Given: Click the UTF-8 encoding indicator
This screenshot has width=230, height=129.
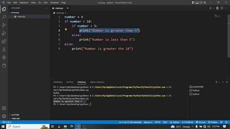Looking at the screenshot, I should pos(157,122).
